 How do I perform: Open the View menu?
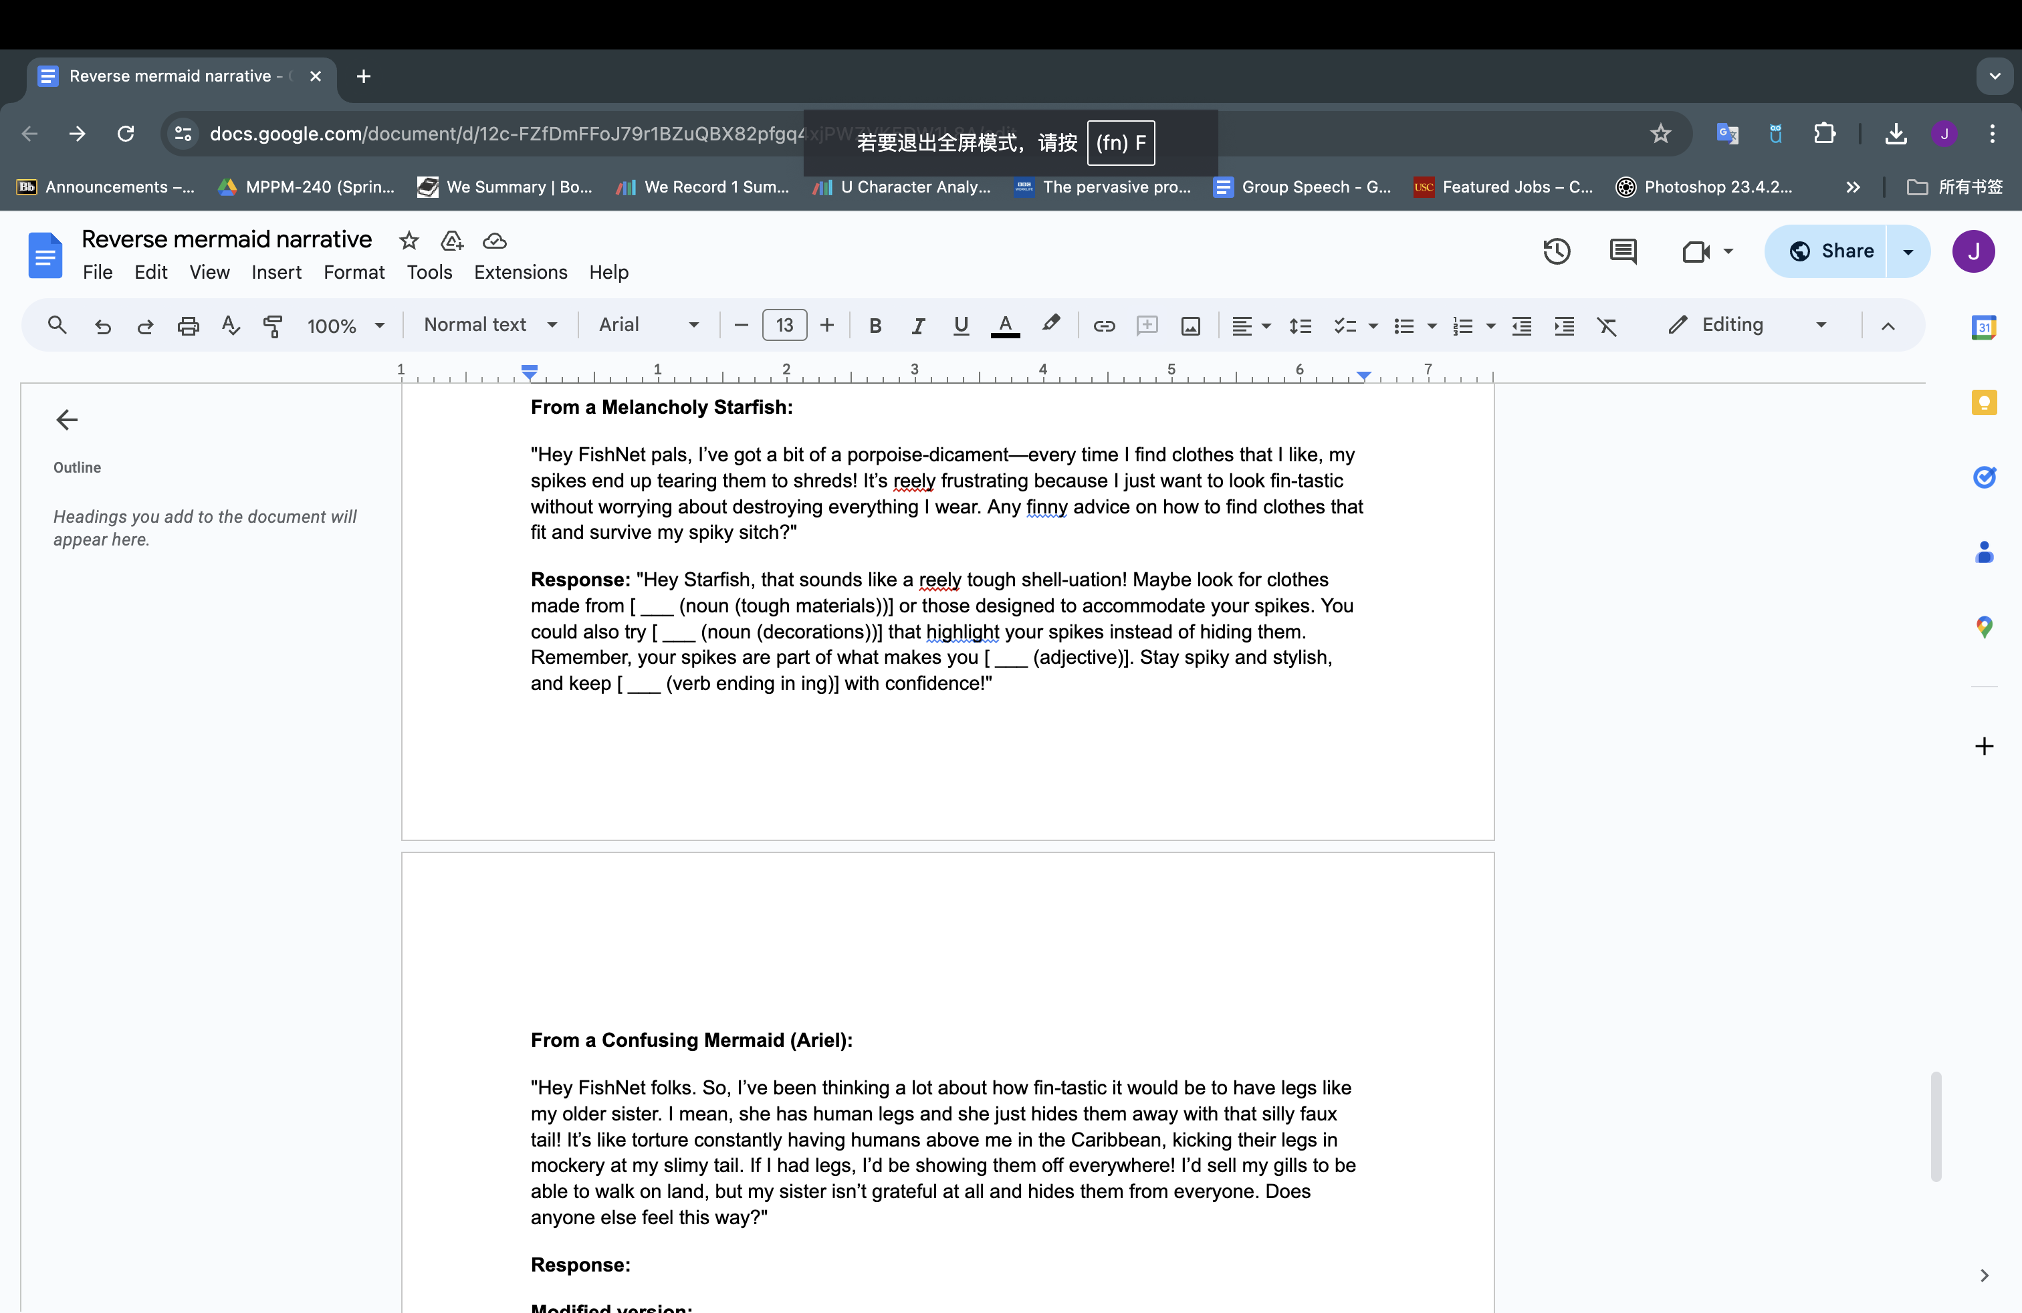coord(209,272)
